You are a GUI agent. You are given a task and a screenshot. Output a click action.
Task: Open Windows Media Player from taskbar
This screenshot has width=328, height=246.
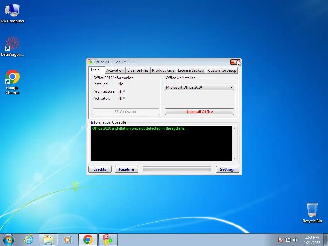[67, 240]
